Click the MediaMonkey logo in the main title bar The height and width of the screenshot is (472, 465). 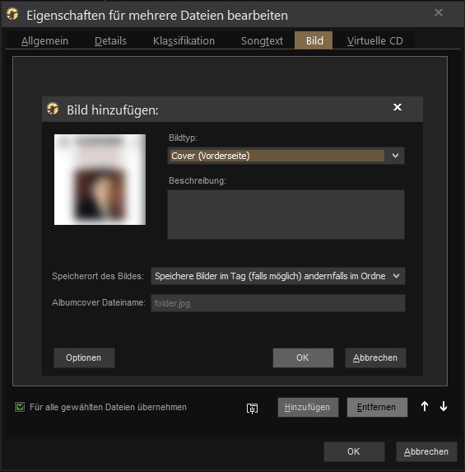(12, 14)
